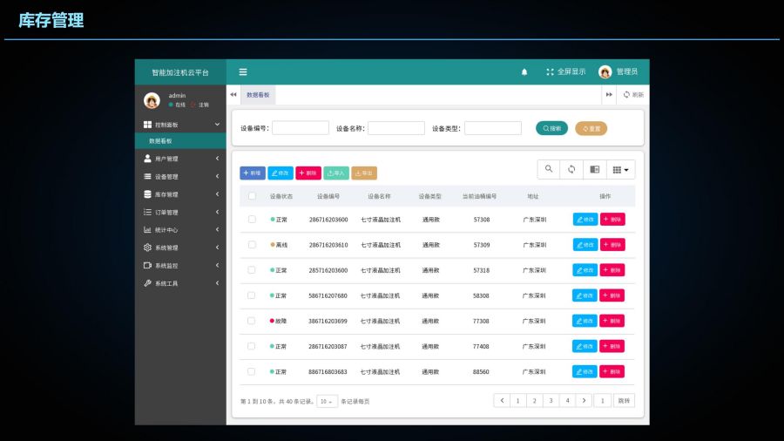Open the records-per-page dropdown showing 10
784x441 pixels.
327,401
